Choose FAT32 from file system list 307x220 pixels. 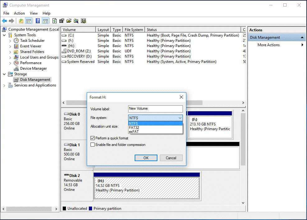[156, 128]
